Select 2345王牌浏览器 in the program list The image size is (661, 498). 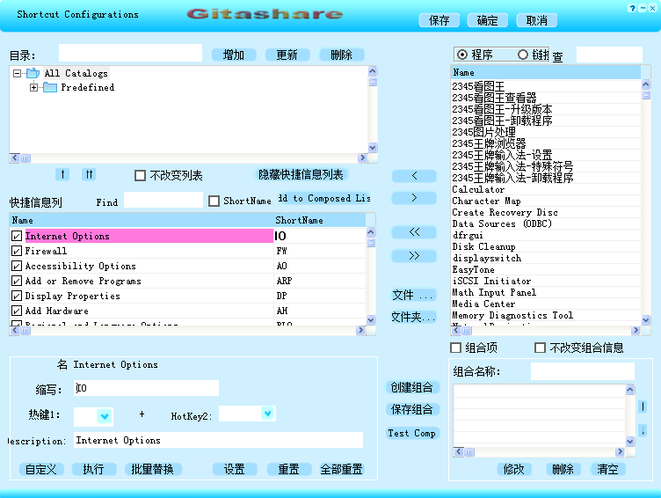(546, 143)
